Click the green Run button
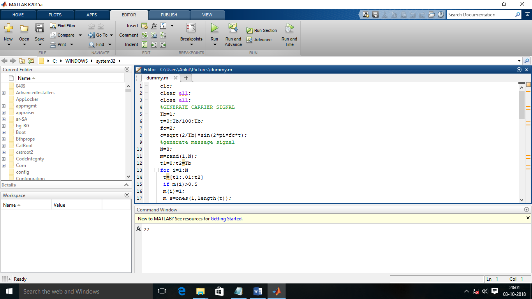Image resolution: width=532 pixels, height=299 pixels. 214,28
